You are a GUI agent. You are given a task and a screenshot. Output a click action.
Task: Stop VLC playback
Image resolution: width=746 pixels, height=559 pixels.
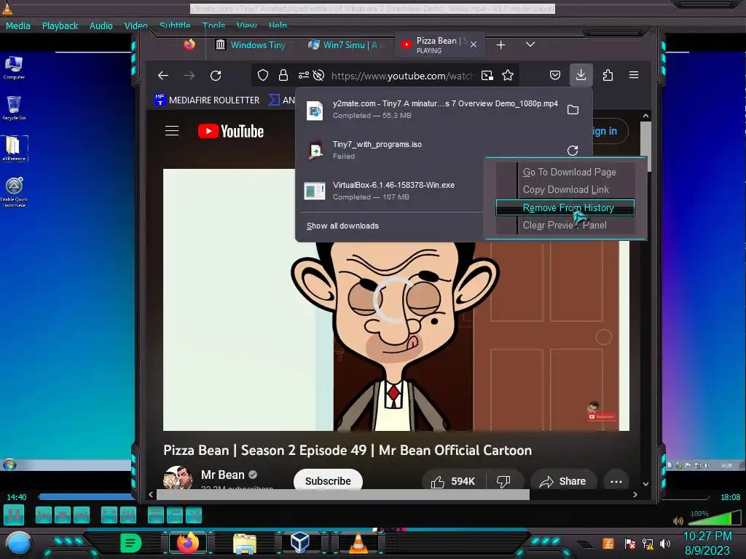pos(63,515)
